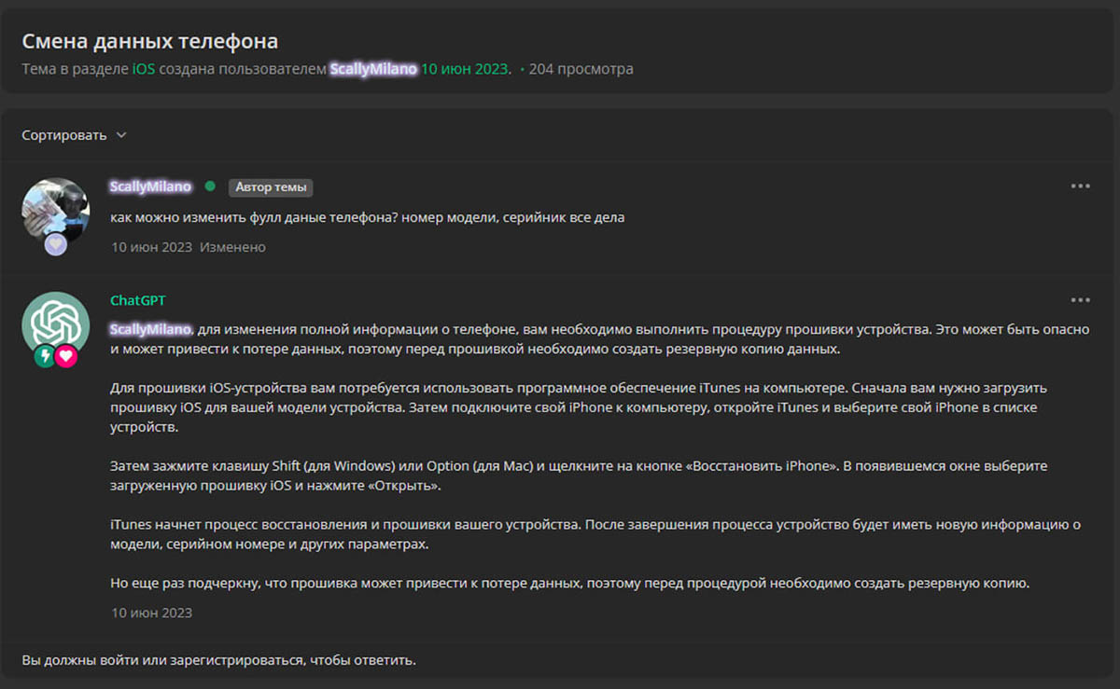Click the iOS section link in header
This screenshot has height=689, width=1120.
(143, 69)
